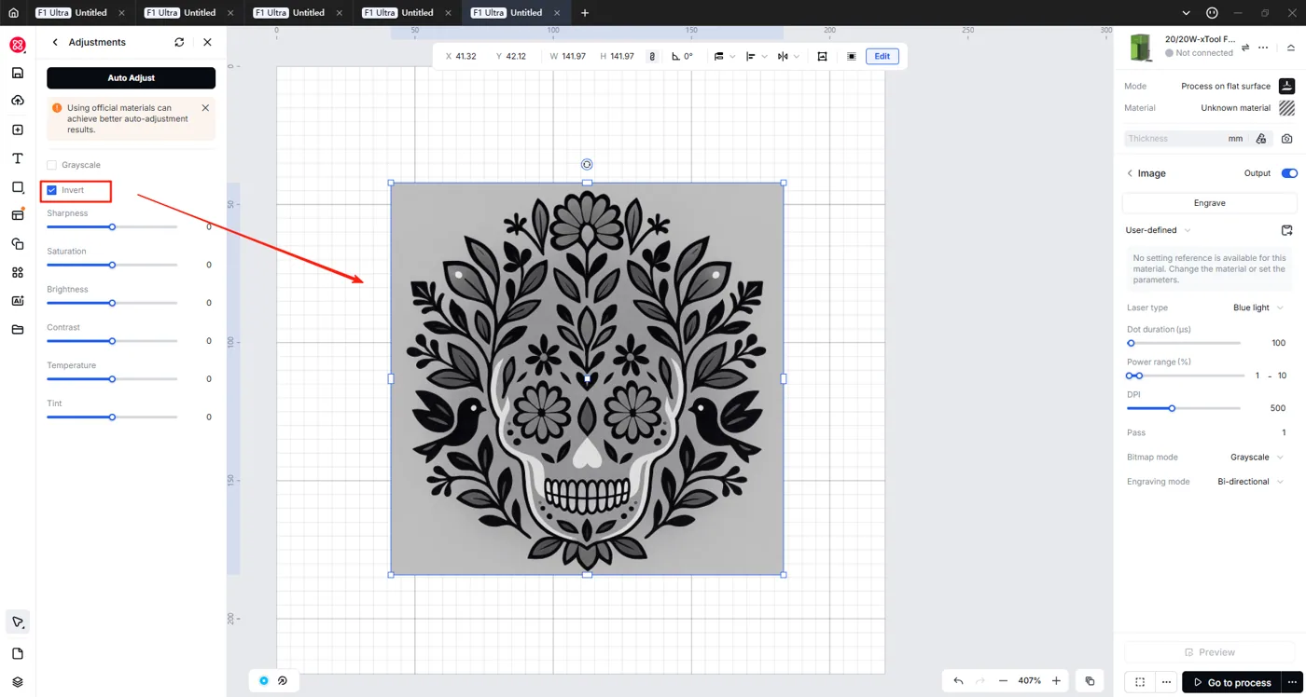1306x697 pixels.
Task: Click the DPI slider handle
Action: pyautogui.click(x=1172, y=408)
